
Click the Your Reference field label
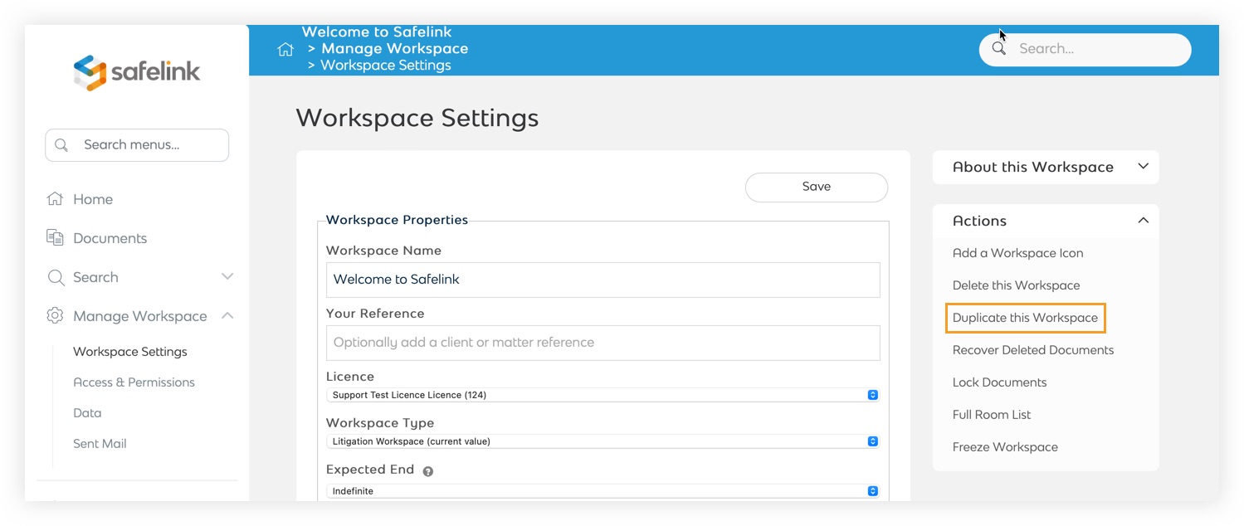375,314
